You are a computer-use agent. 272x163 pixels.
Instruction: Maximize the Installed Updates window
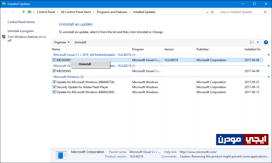[x=254, y=4]
